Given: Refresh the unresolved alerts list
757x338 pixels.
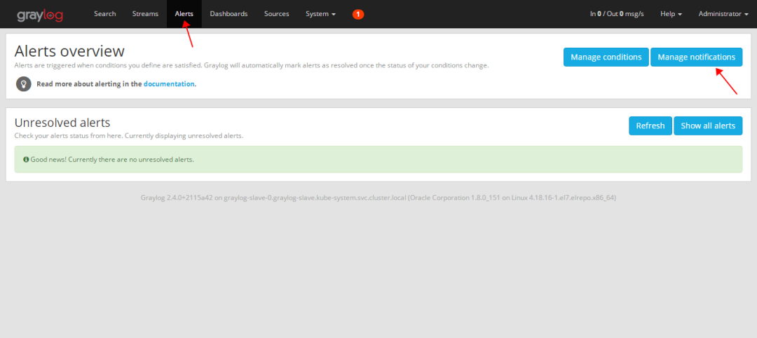Looking at the screenshot, I should 650,126.
